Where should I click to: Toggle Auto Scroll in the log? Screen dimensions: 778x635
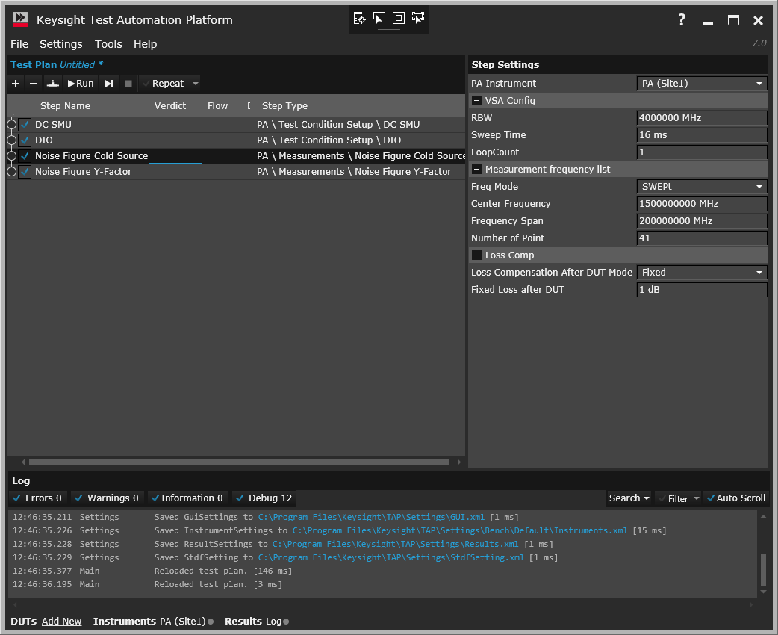click(x=736, y=498)
